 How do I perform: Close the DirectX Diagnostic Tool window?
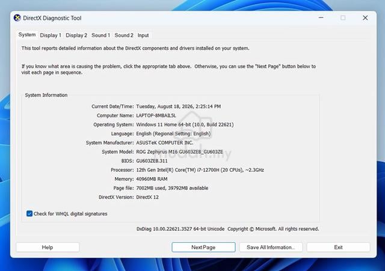pos(365,17)
